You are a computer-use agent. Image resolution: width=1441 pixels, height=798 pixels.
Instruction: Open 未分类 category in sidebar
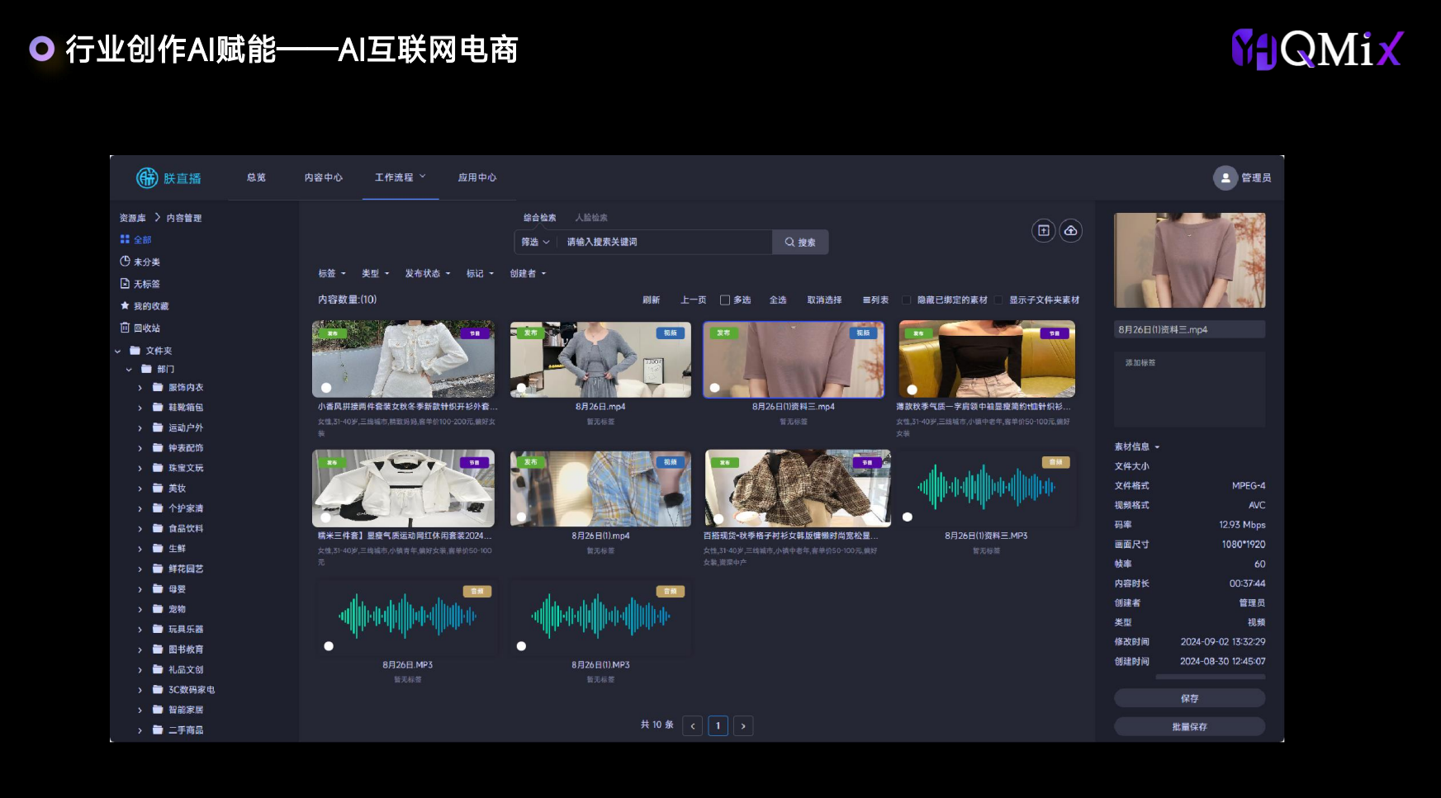coord(140,262)
